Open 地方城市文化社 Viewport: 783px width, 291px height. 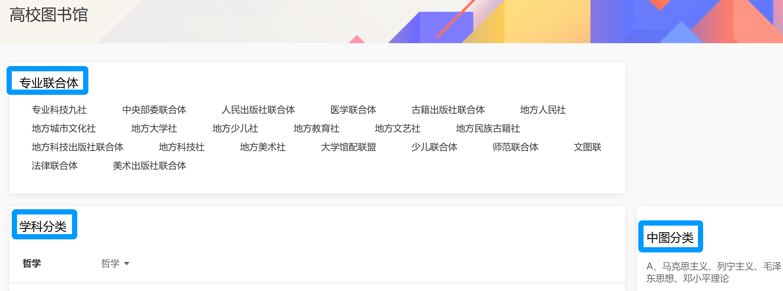64,128
